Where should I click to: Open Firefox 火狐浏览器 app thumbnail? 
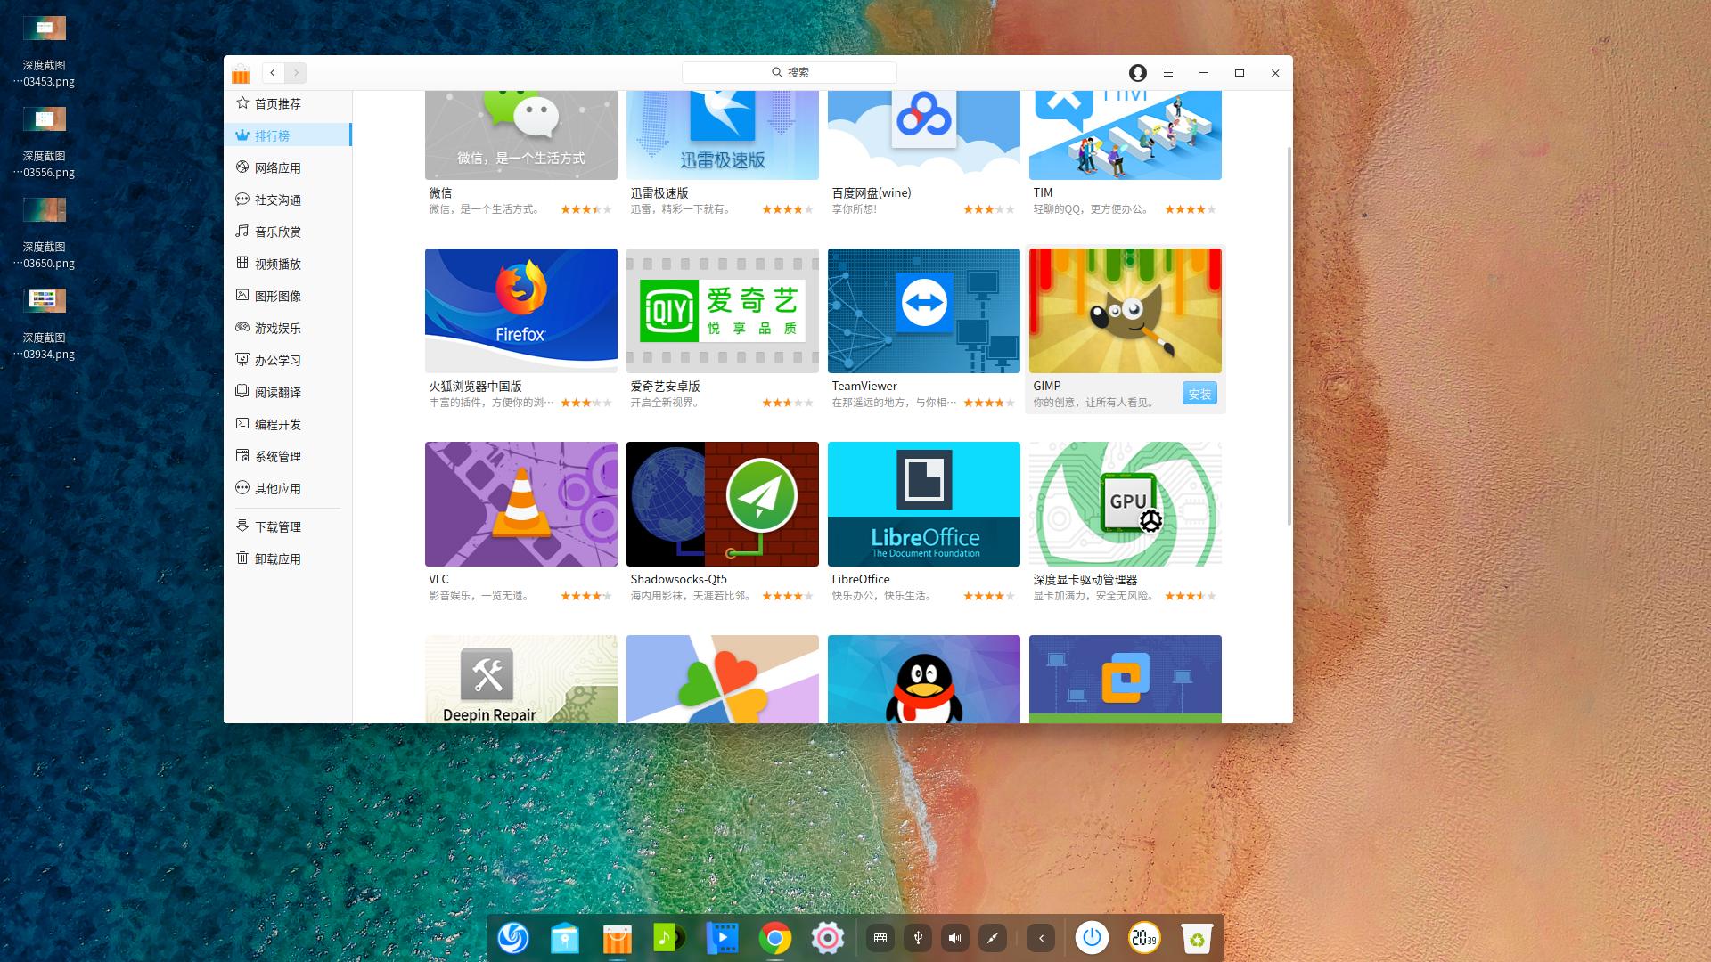tap(521, 311)
